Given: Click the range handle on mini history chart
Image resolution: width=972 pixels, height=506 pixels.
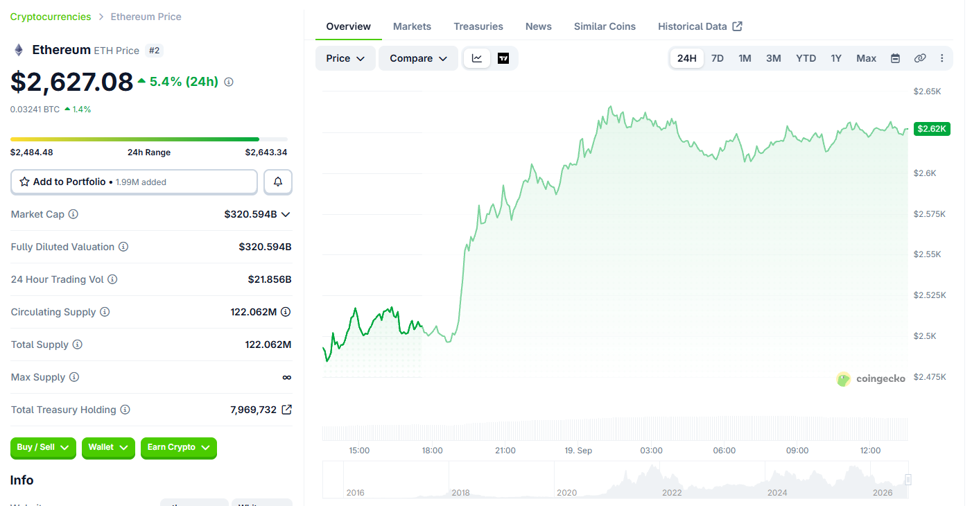Looking at the screenshot, I should (x=908, y=480).
